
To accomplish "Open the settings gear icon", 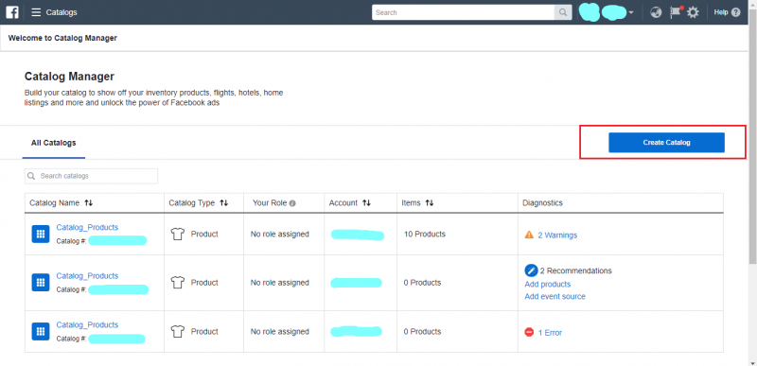I will (x=693, y=12).
